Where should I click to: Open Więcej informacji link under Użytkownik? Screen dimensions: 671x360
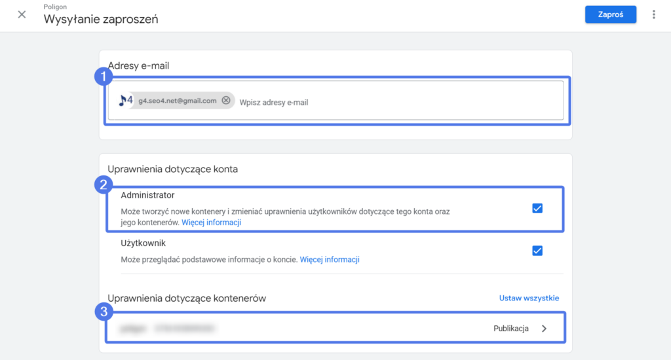pyautogui.click(x=330, y=259)
